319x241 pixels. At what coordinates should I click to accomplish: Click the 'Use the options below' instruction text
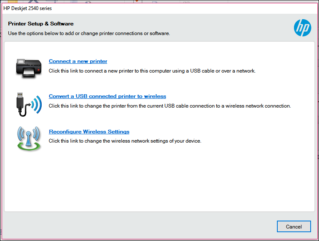89,33
